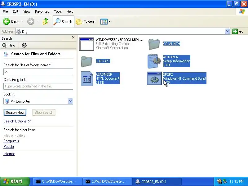Select the WINDOWSSERVER2003-KB91 cabinet icon
This screenshot has height=186, width=248.
pos(87,44)
